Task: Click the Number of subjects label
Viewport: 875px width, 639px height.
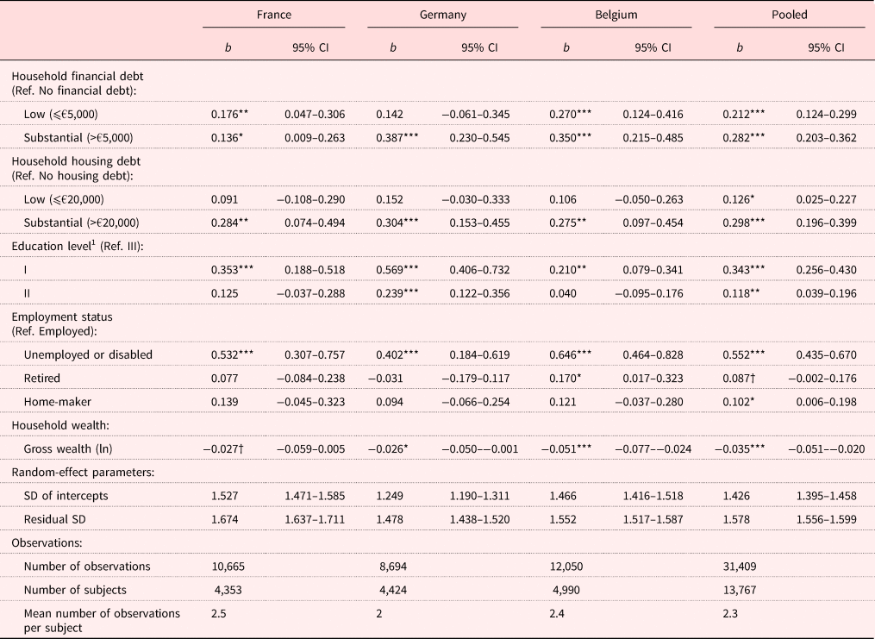Action: (x=74, y=589)
